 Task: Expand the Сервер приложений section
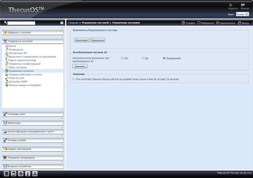click(x=32, y=149)
